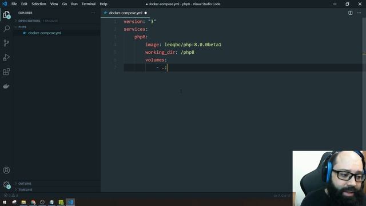366x206 pixels.
Task: Open the Help menu
Action: tap(104, 4)
